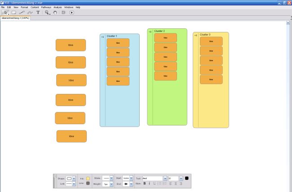Pick the yellow Fill color swatch
This screenshot has width=292, height=192.
coord(88,179)
